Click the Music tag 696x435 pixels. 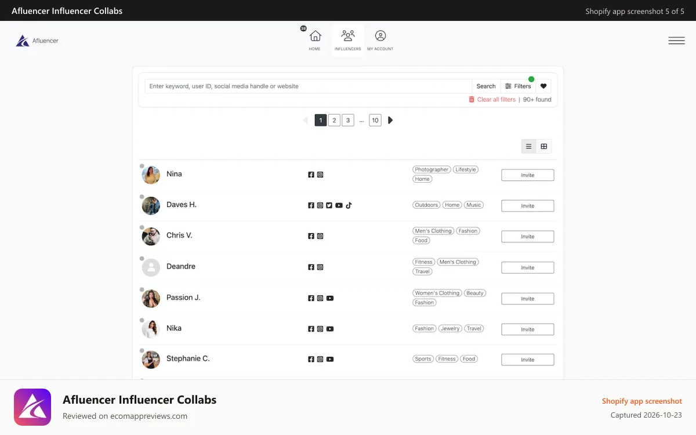coord(474,205)
